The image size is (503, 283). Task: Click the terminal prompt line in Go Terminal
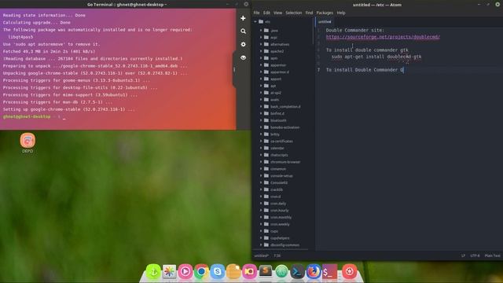click(35, 117)
